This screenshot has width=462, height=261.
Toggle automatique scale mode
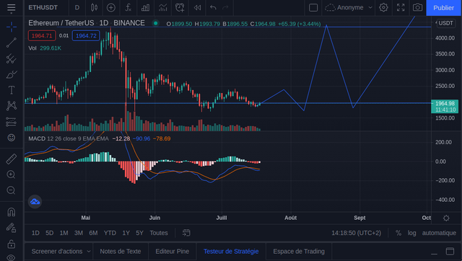pyautogui.click(x=439, y=233)
